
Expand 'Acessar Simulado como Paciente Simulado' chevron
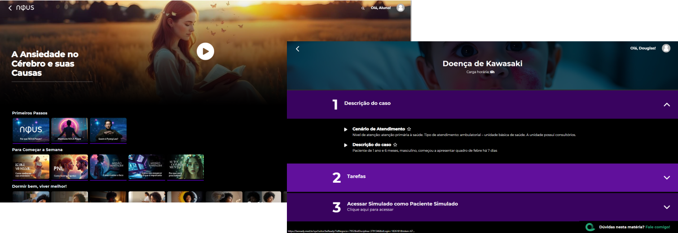[x=667, y=207]
